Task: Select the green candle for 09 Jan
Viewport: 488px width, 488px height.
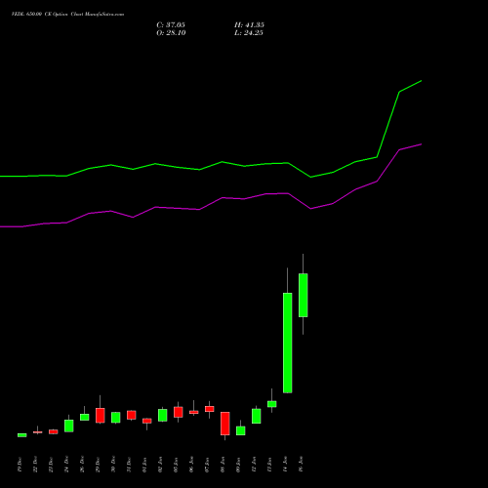Action: coord(241,430)
